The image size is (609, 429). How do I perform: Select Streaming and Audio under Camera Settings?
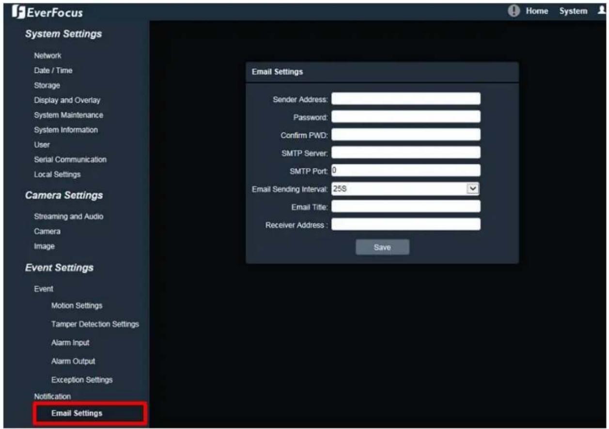click(x=68, y=216)
